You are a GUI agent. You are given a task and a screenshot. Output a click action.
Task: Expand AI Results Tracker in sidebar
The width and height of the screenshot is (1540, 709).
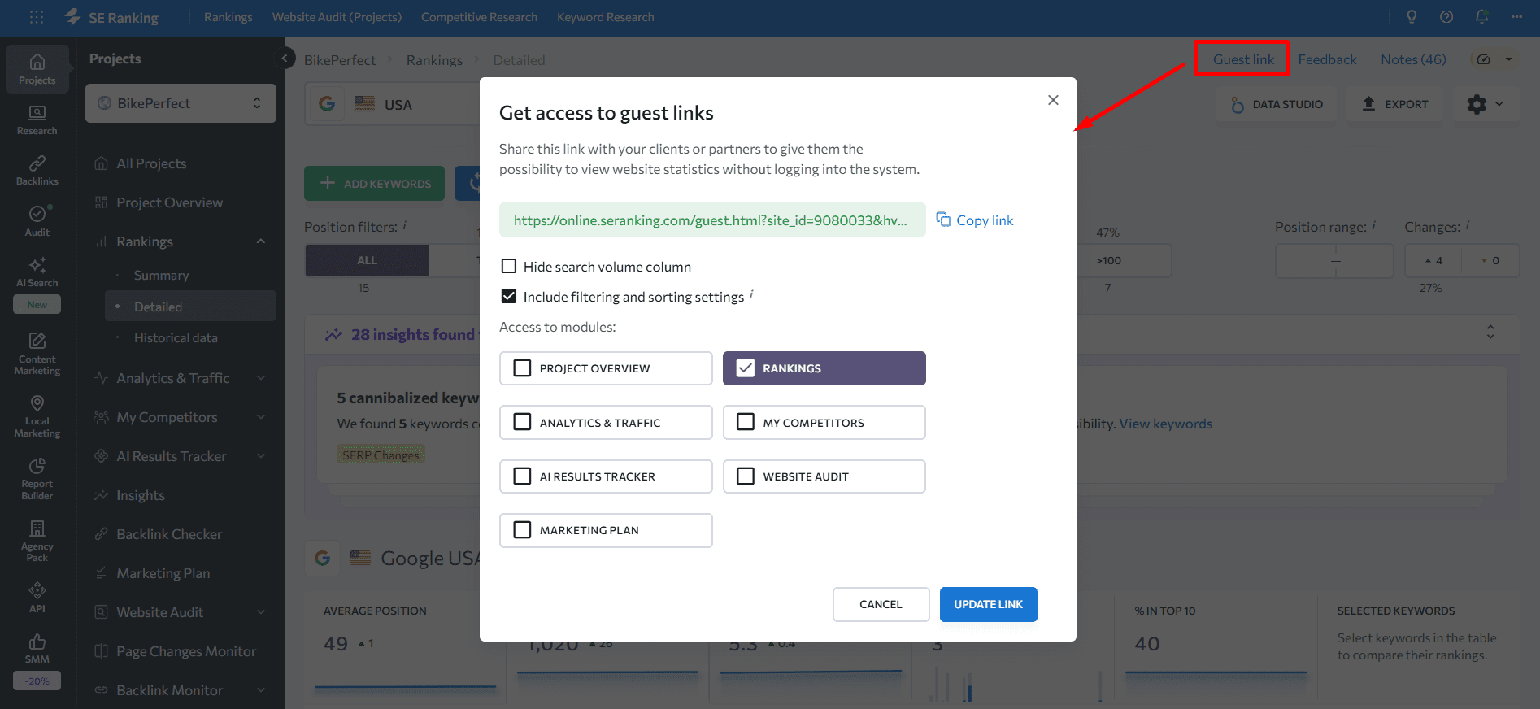click(261, 456)
